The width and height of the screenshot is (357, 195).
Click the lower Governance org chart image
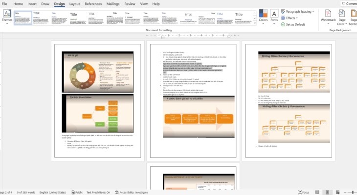[x=294, y=123]
